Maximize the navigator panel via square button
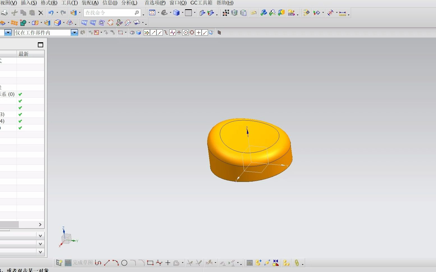Image resolution: width=436 pixels, height=272 pixels. [x=40, y=45]
